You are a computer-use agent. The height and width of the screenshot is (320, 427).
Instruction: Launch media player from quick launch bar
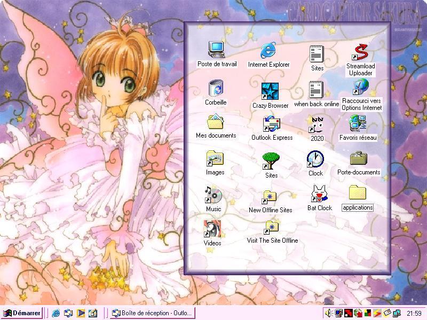click(81, 313)
